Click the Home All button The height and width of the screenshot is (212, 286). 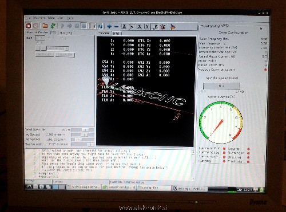[45, 55]
